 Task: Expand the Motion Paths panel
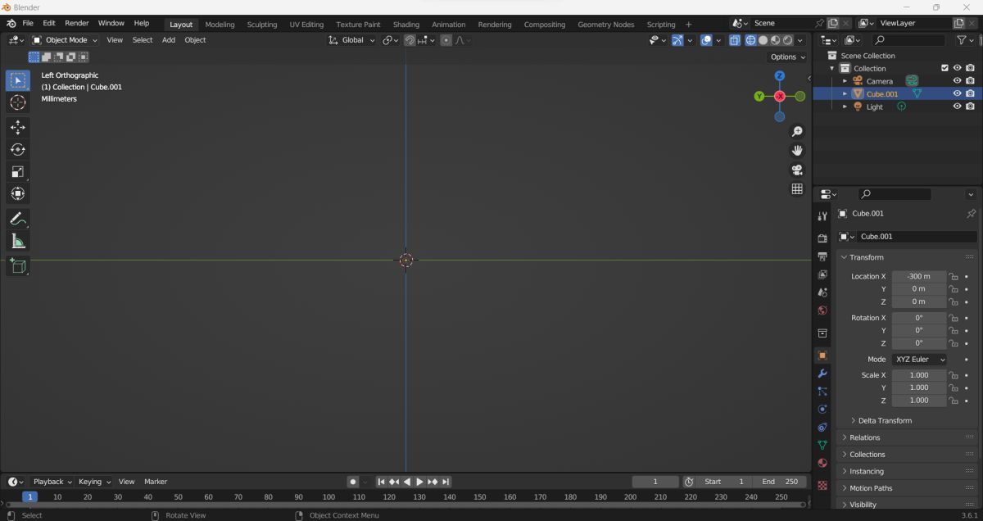(871, 488)
